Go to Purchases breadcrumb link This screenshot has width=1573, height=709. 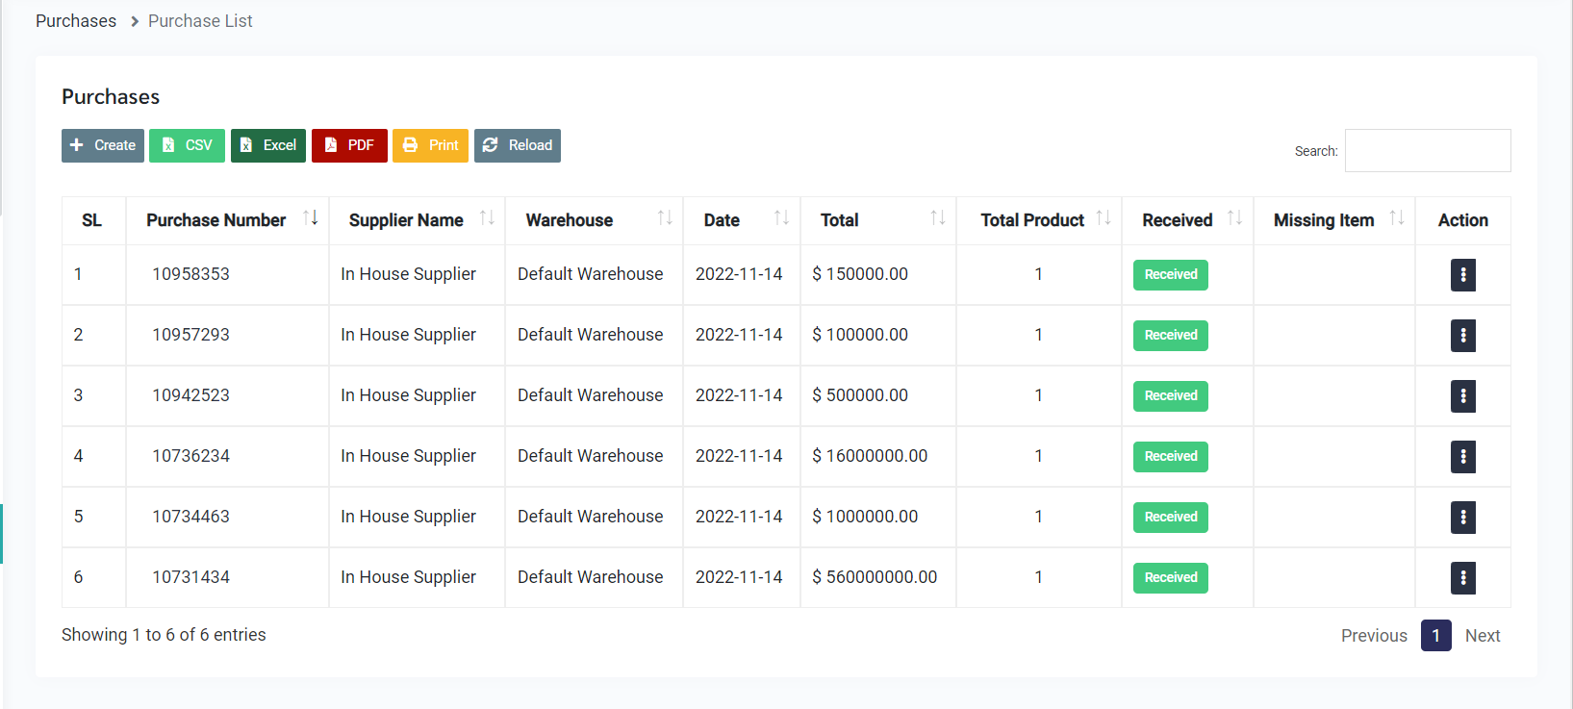click(x=76, y=21)
